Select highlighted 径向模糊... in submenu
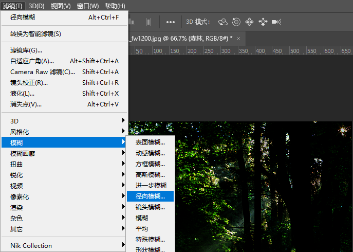 pyautogui.click(x=151, y=196)
